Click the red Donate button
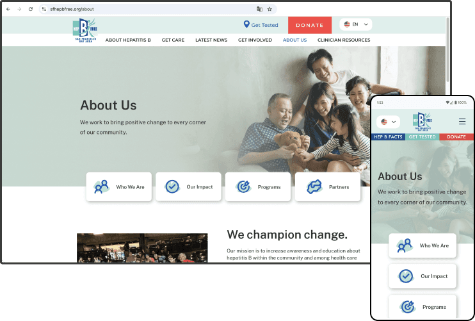This screenshot has height=321, width=475. (x=310, y=25)
